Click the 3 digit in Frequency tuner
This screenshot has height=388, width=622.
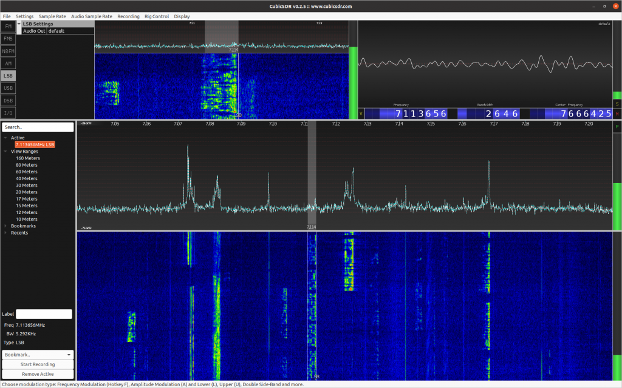point(421,114)
